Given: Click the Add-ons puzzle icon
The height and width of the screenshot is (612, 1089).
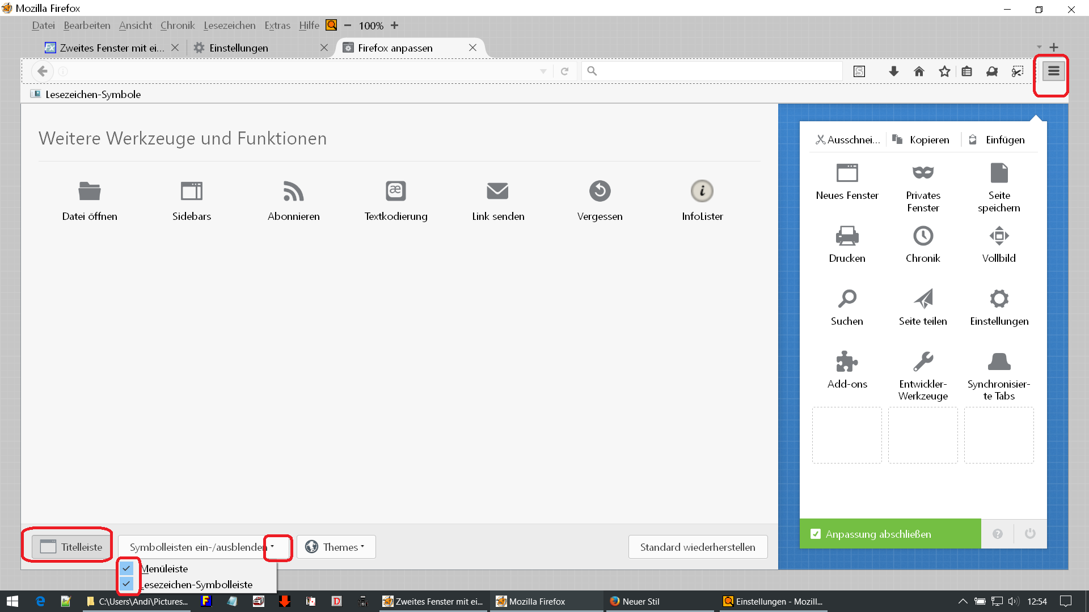Looking at the screenshot, I should [x=847, y=362].
